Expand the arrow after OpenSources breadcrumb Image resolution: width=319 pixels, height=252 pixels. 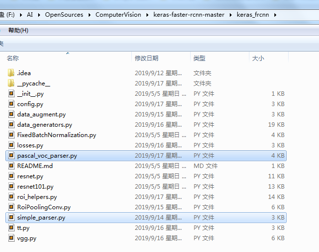(89, 15)
